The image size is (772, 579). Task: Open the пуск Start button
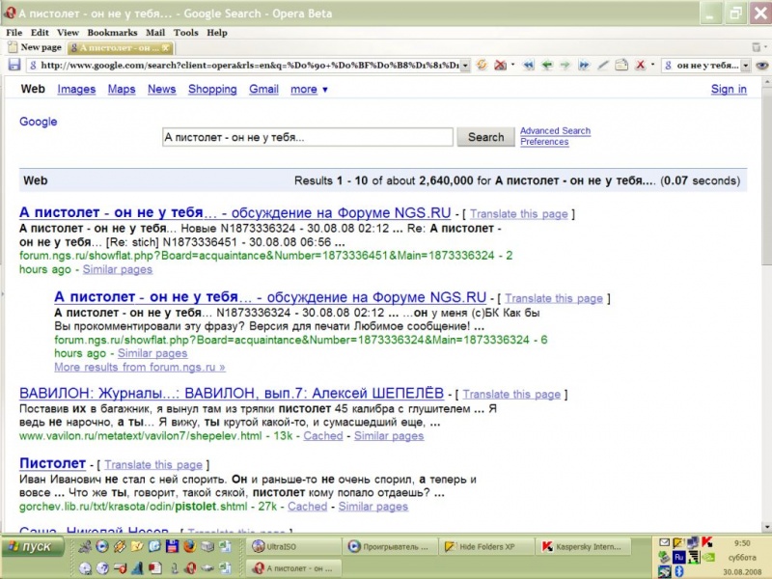click(33, 546)
